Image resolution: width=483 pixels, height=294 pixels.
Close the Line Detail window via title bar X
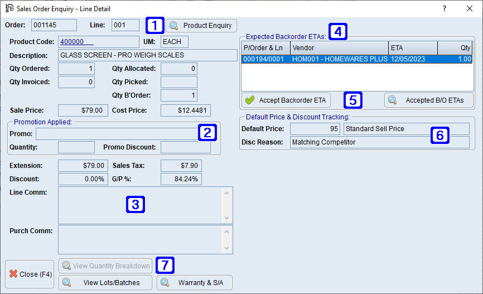(x=470, y=8)
